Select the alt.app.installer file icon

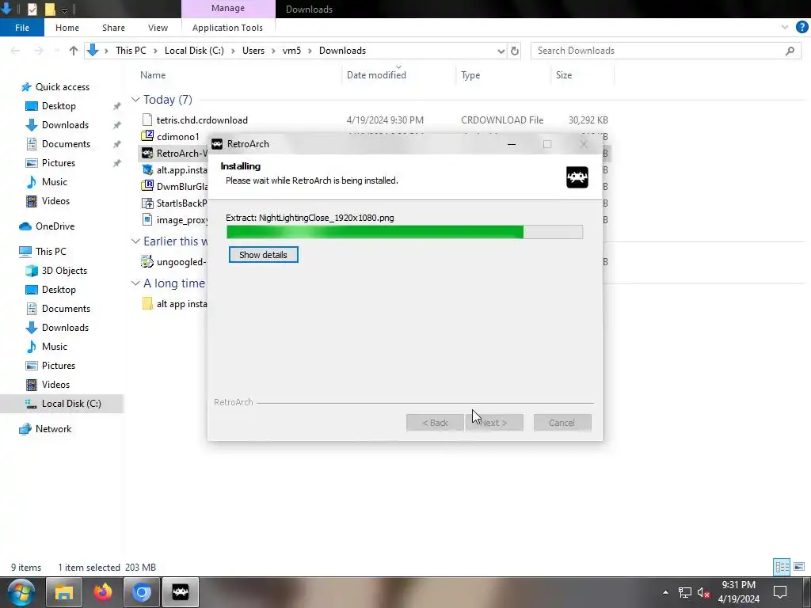tap(147, 169)
